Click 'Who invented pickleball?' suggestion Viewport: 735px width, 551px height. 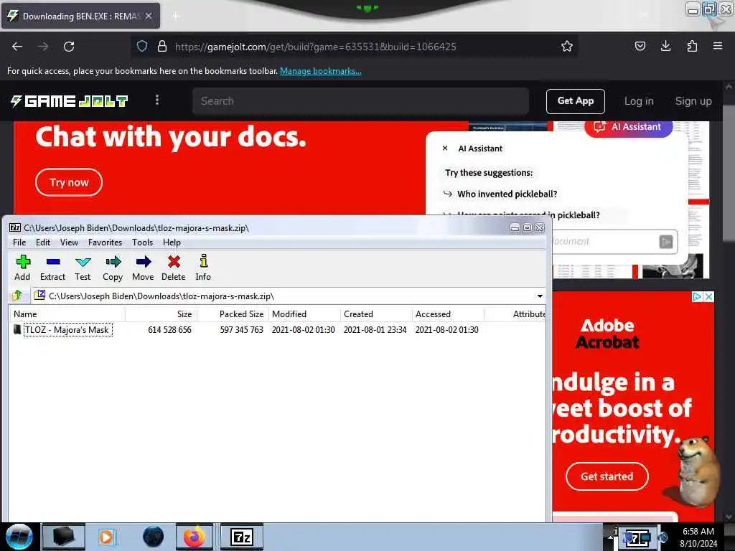507,194
